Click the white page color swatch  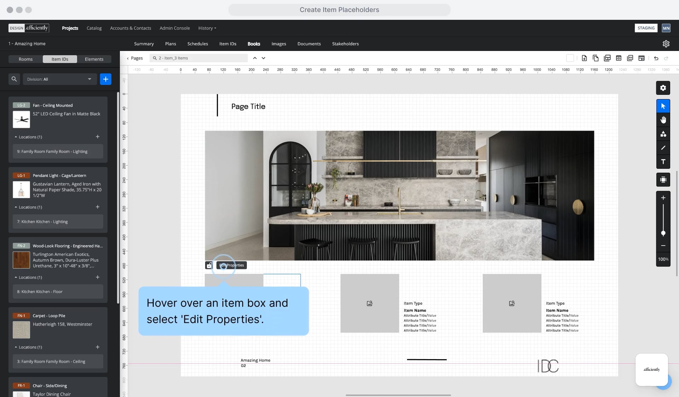[x=570, y=58]
